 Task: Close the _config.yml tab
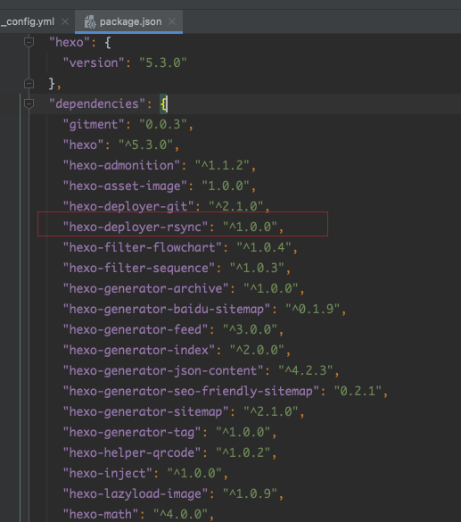pos(65,22)
